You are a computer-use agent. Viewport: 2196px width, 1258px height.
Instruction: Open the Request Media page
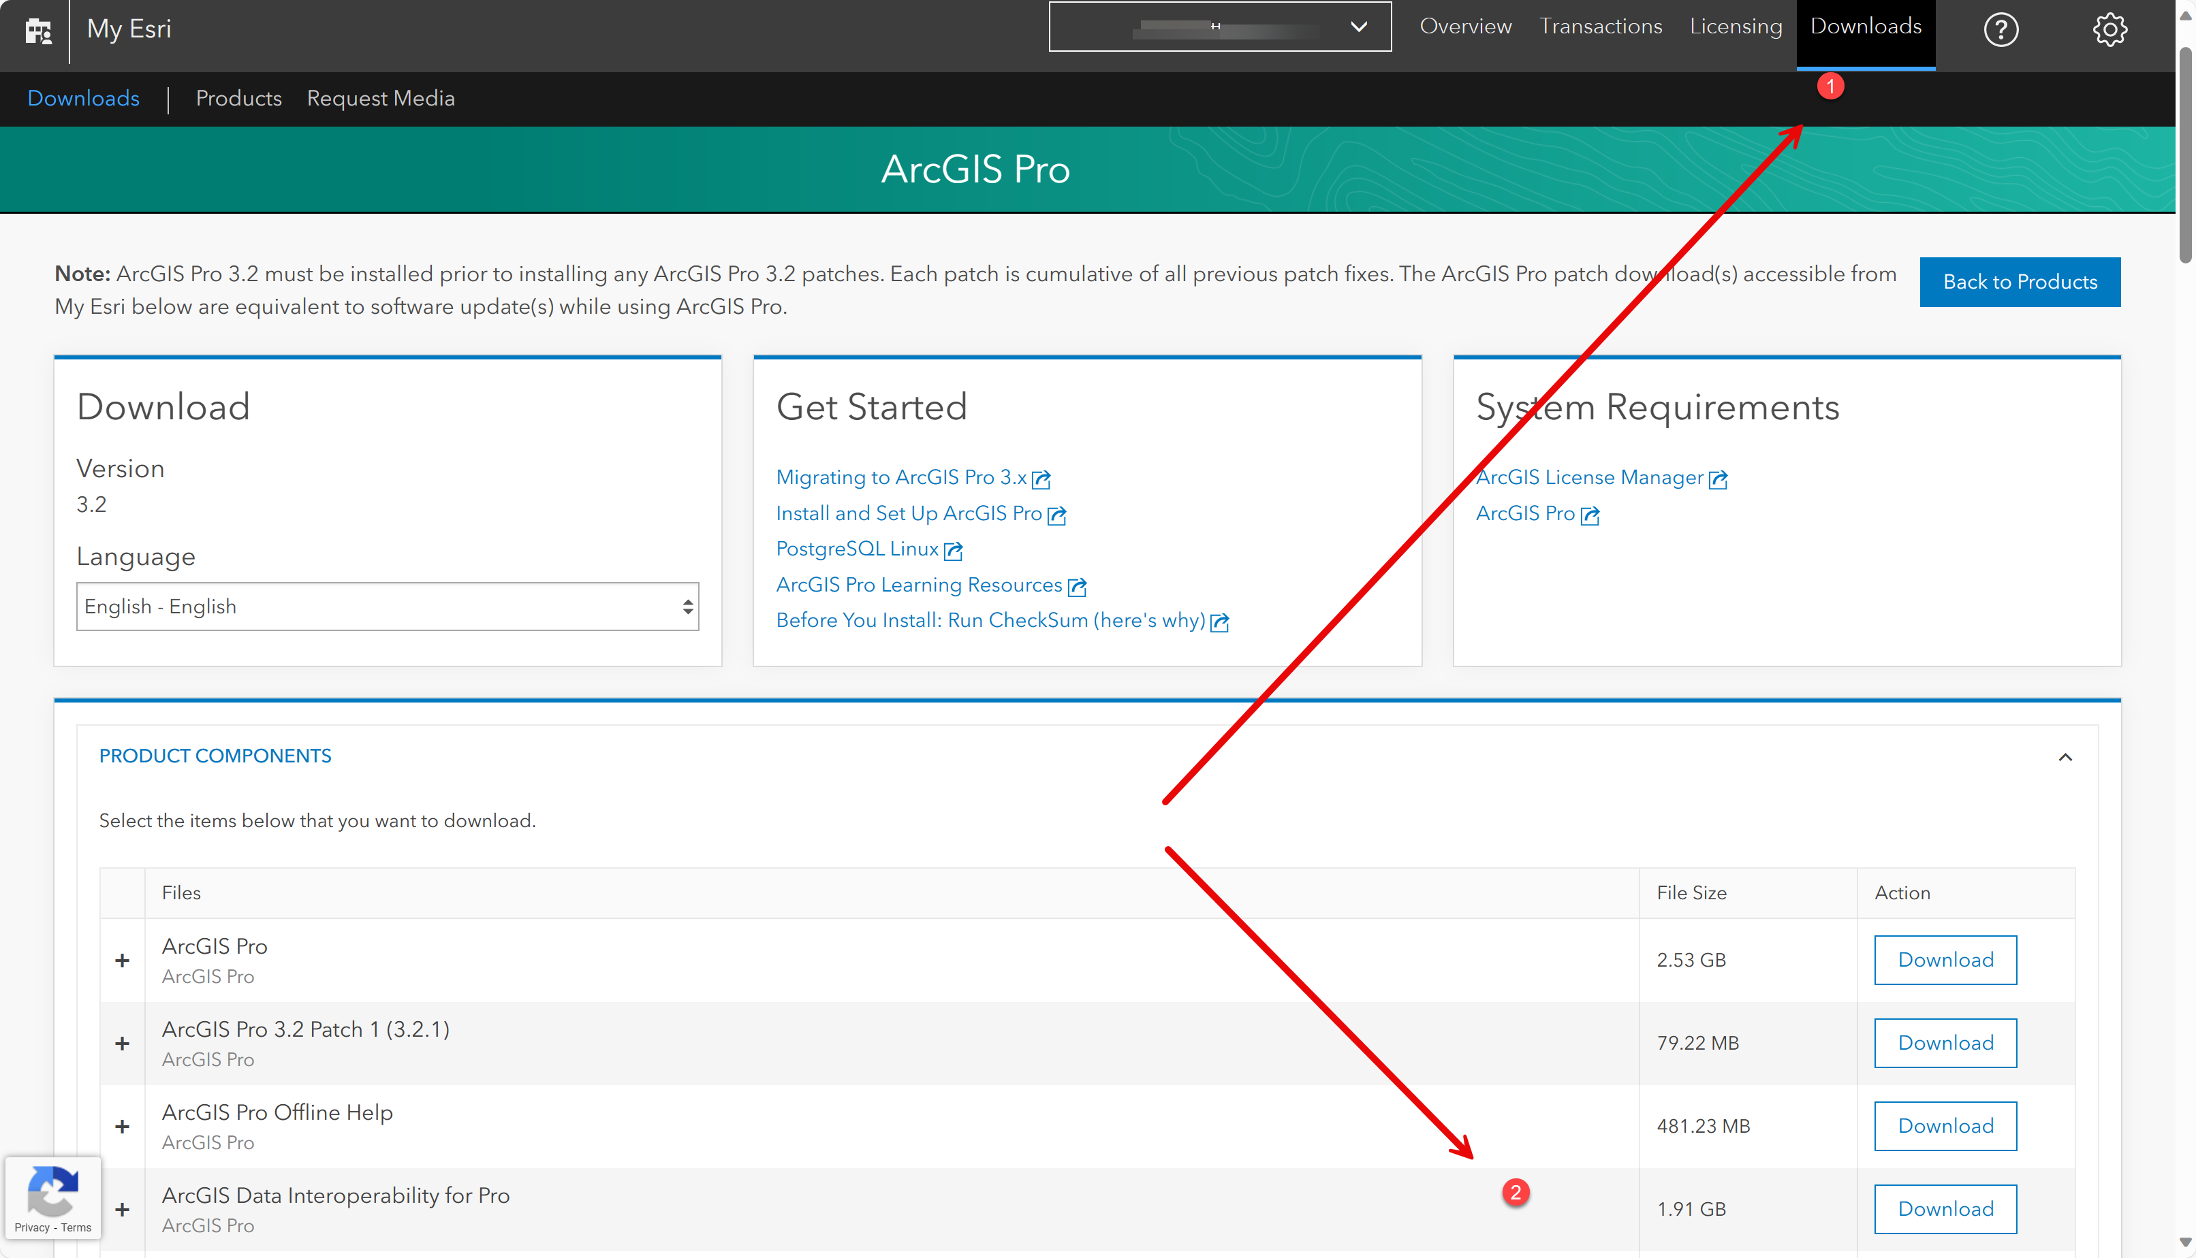(380, 99)
